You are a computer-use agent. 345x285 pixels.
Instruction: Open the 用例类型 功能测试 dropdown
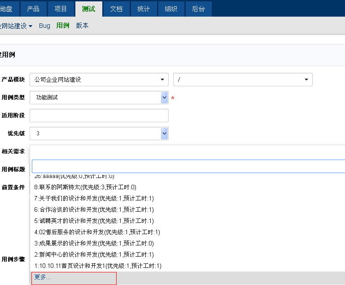[x=99, y=98]
